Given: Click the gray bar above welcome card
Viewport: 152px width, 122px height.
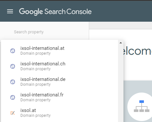Looking at the screenshot, I should tap(121, 26).
